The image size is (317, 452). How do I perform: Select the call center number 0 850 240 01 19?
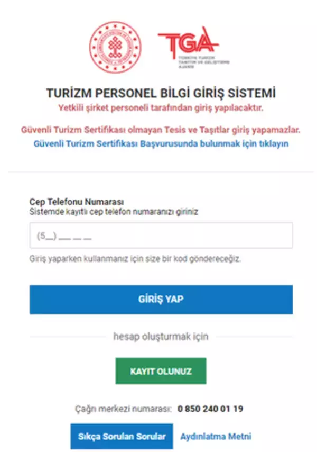click(x=210, y=409)
